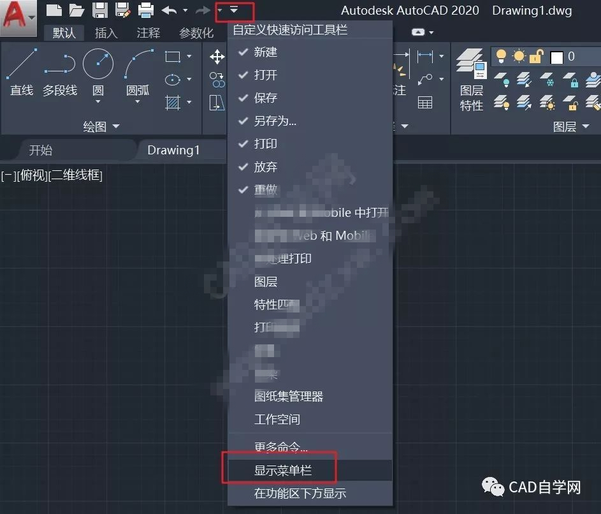Select the Rectangle tool icon
Viewport: 601px width, 514px height.
coord(173,57)
